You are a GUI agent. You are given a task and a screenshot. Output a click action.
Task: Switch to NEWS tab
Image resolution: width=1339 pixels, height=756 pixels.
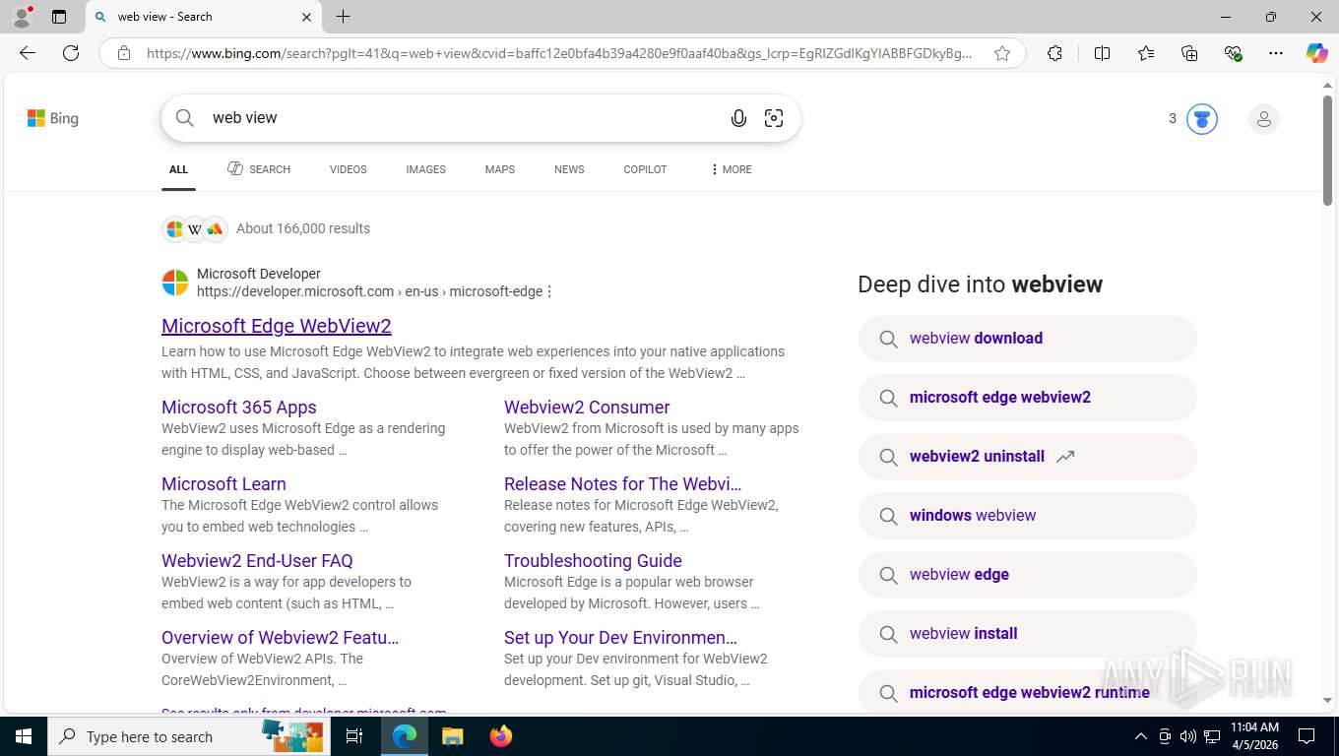click(569, 169)
